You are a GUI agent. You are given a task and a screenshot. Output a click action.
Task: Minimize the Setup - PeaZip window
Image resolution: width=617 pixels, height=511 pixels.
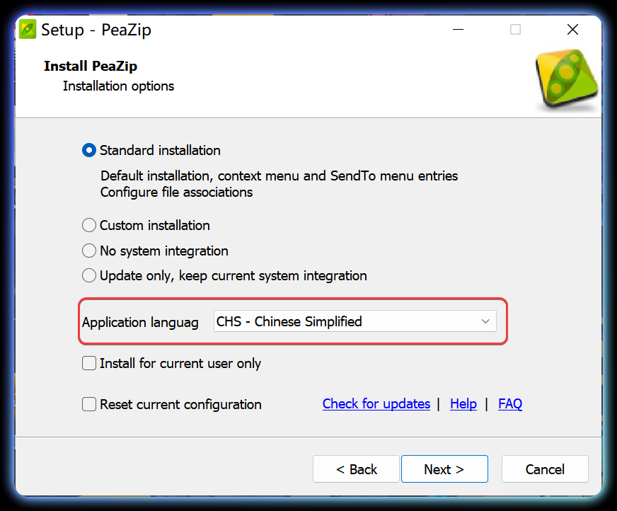pyautogui.click(x=458, y=29)
